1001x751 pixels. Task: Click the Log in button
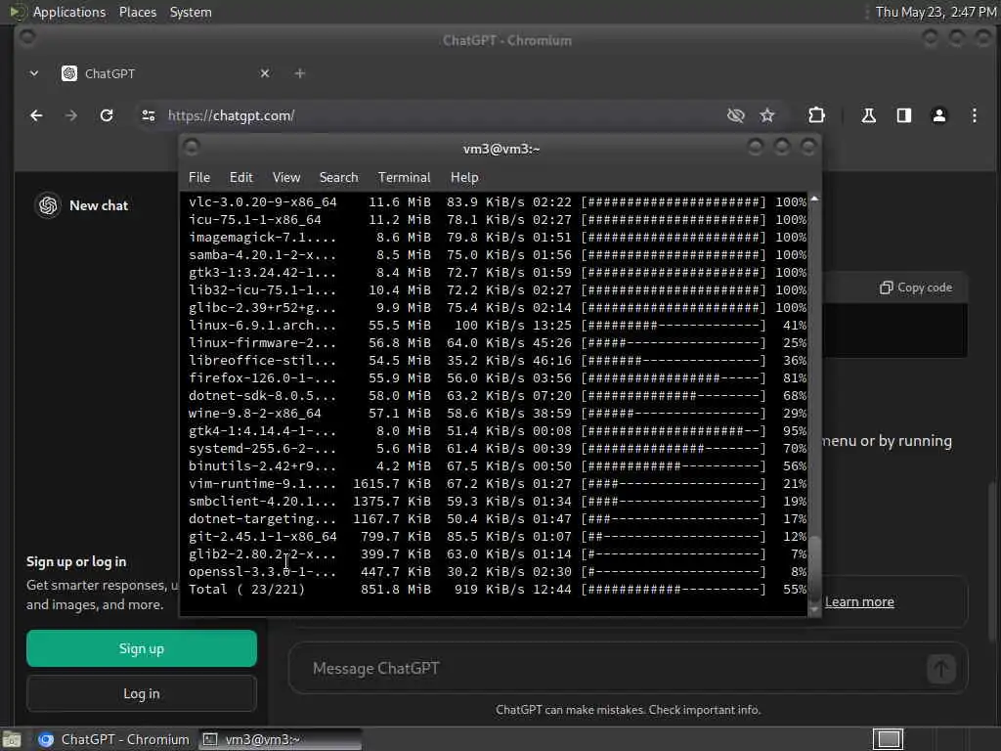[142, 693]
